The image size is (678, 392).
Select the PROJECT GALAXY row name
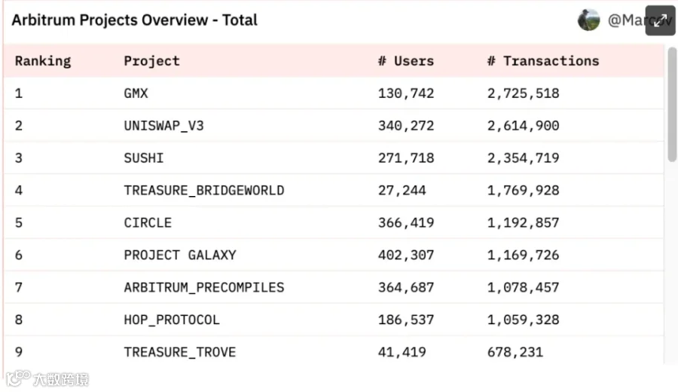[179, 256]
